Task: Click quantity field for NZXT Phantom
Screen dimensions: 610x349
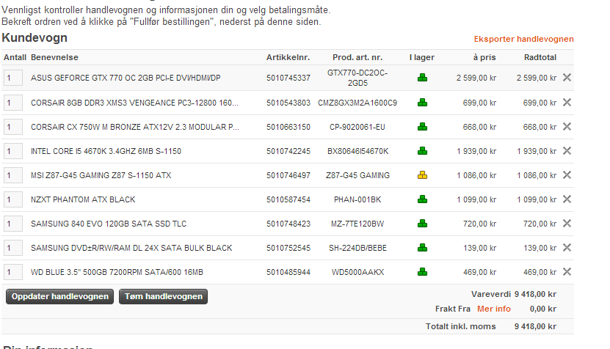Action: pyautogui.click(x=12, y=199)
